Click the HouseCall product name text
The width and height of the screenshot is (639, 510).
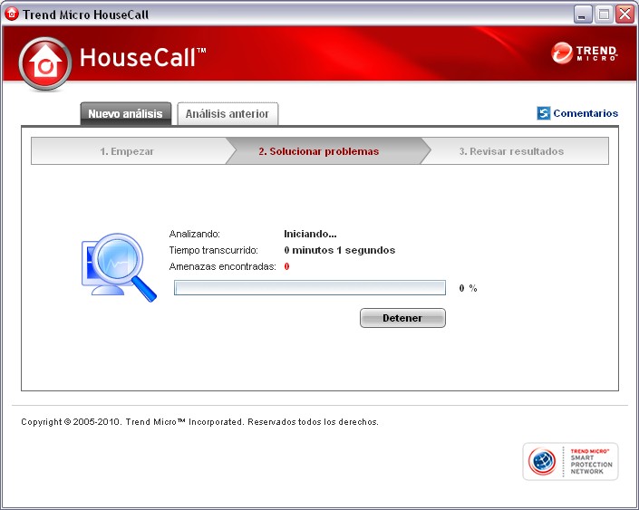142,57
